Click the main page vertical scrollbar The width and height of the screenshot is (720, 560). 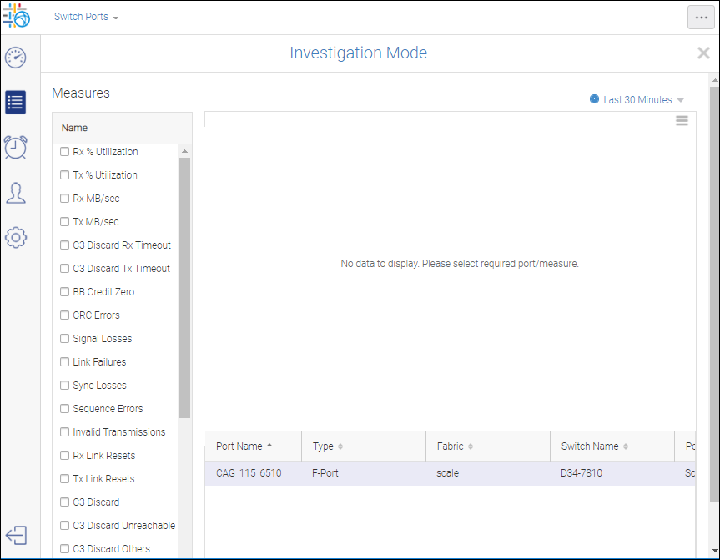pyautogui.click(x=714, y=294)
